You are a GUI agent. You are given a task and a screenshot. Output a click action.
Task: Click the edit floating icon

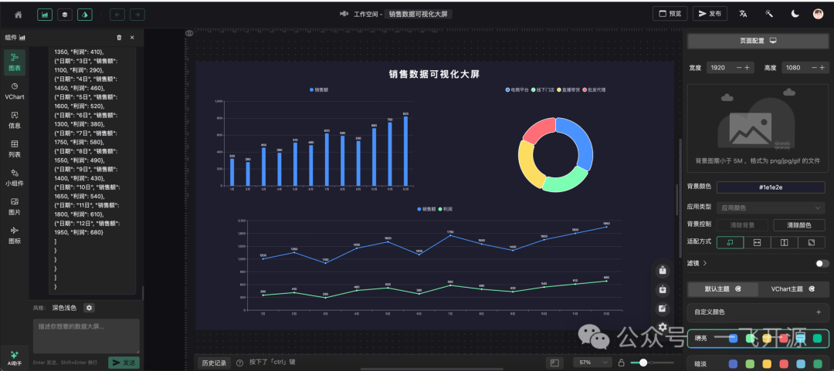(x=663, y=309)
